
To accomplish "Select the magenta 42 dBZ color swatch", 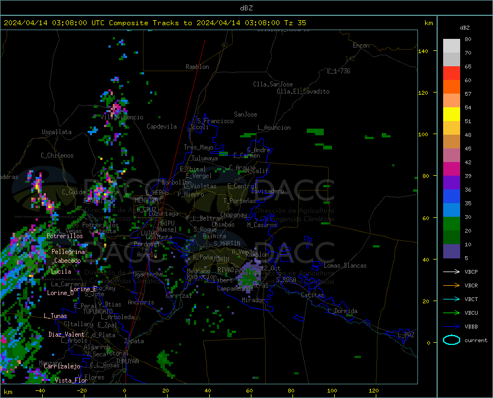I will [x=451, y=169].
